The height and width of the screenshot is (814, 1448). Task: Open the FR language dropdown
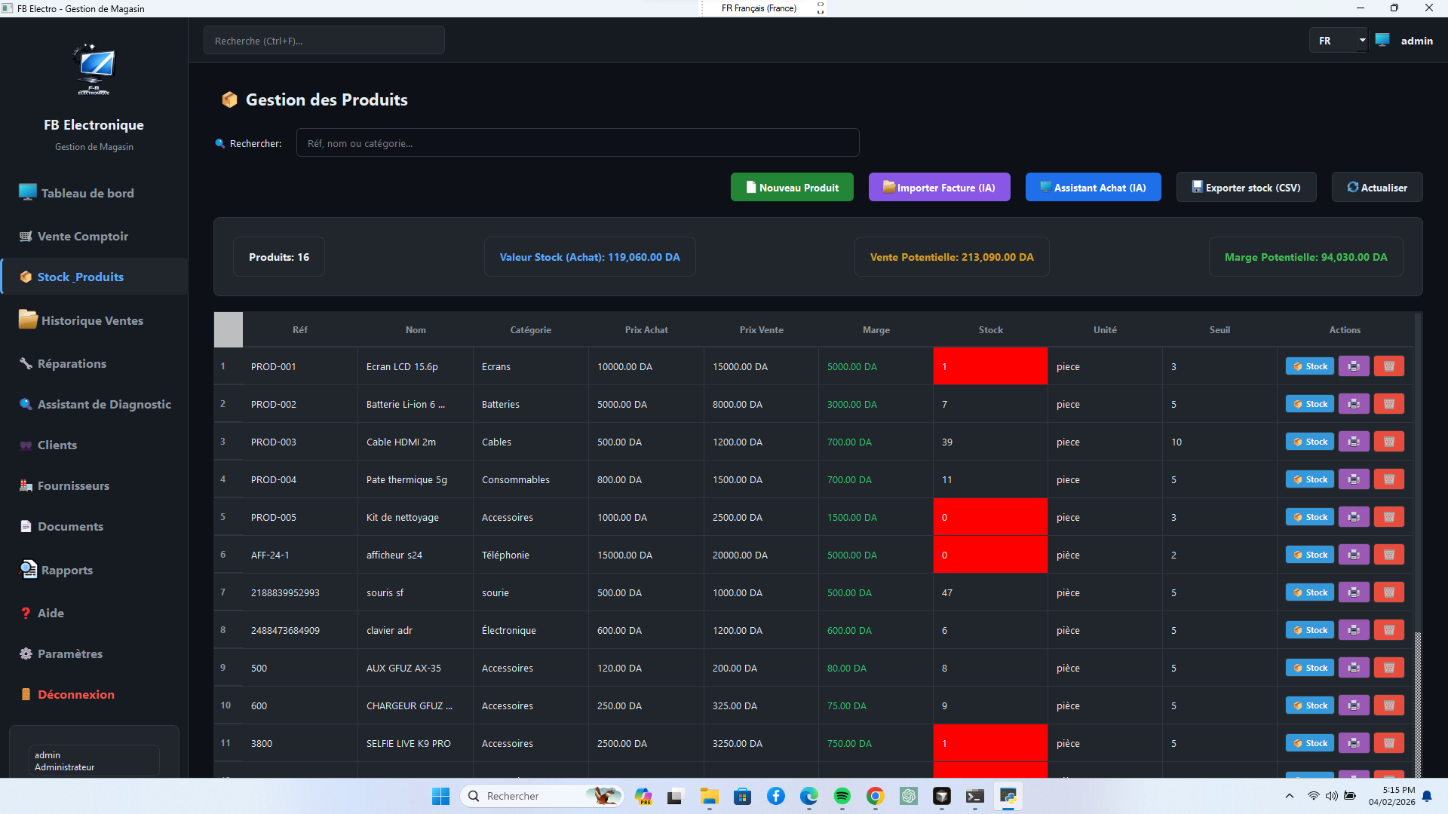1339,40
